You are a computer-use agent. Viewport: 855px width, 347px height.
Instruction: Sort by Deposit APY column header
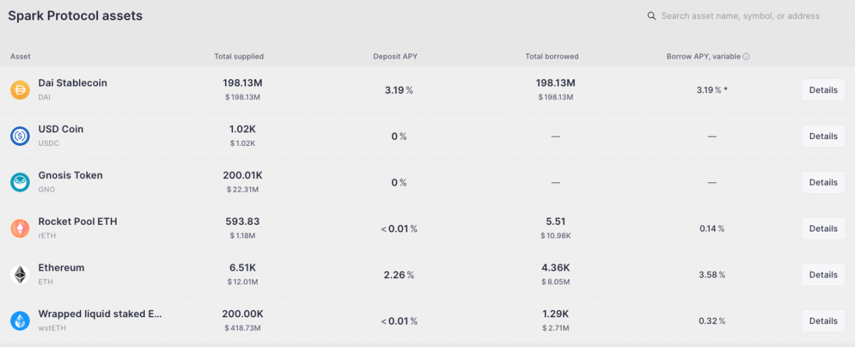tap(395, 57)
